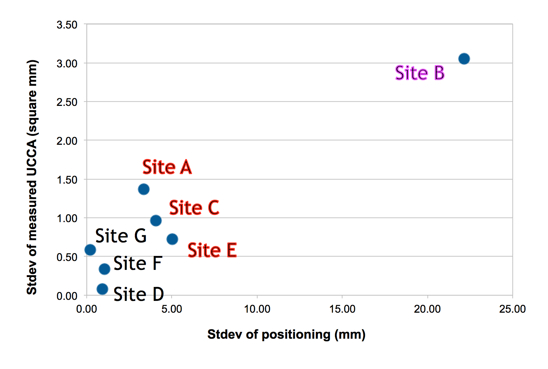This screenshot has height=369, width=548.
Task: Click the Site C data point
Action: coord(156,220)
